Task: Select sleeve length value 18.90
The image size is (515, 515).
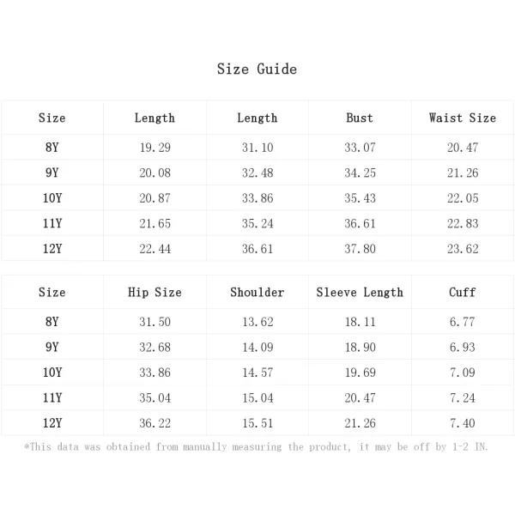Action: [360, 347]
